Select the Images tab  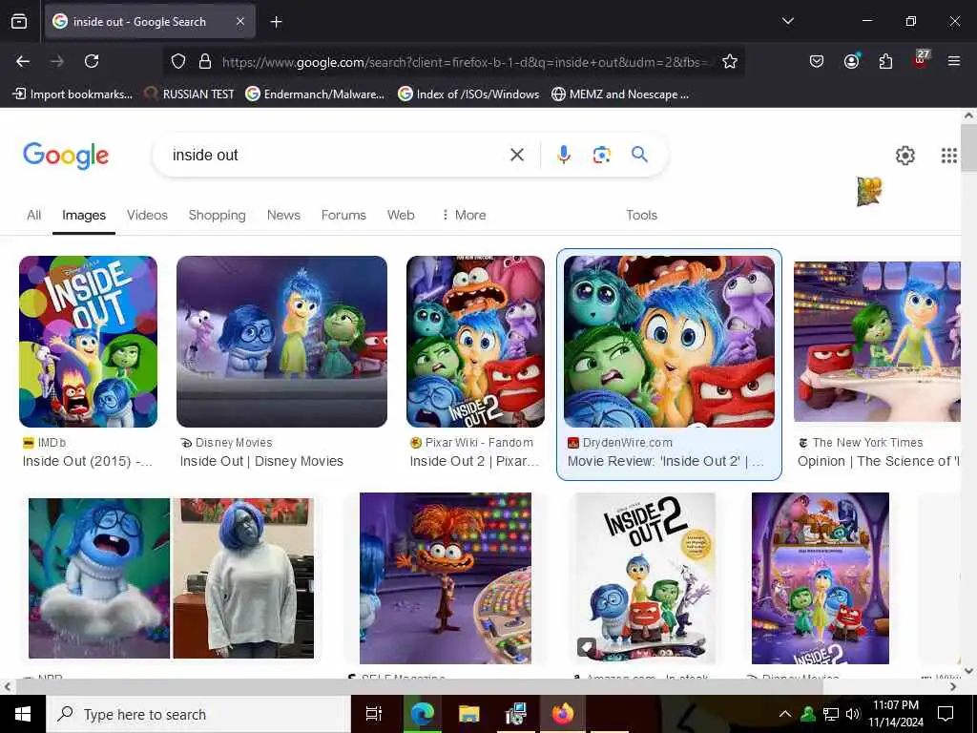(84, 215)
